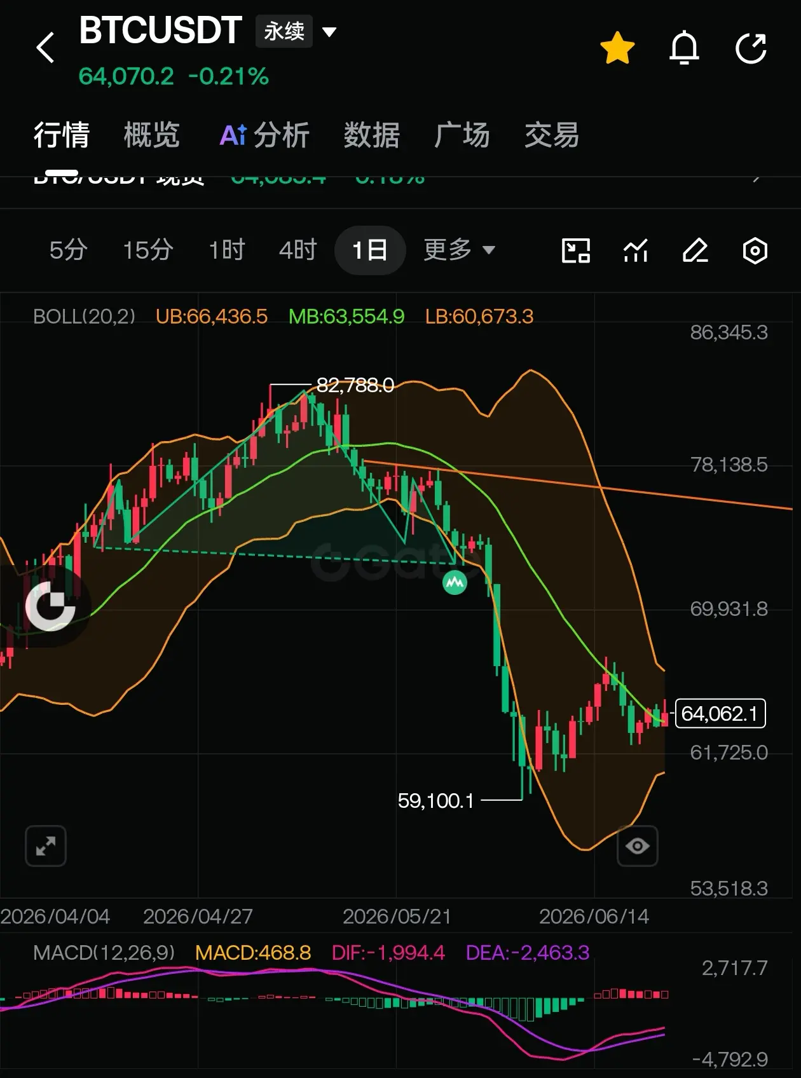Image resolution: width=801 pixels, height=1078 pixels.
Task: Tap the green pattern marker on chart
Action: point(455,582)
